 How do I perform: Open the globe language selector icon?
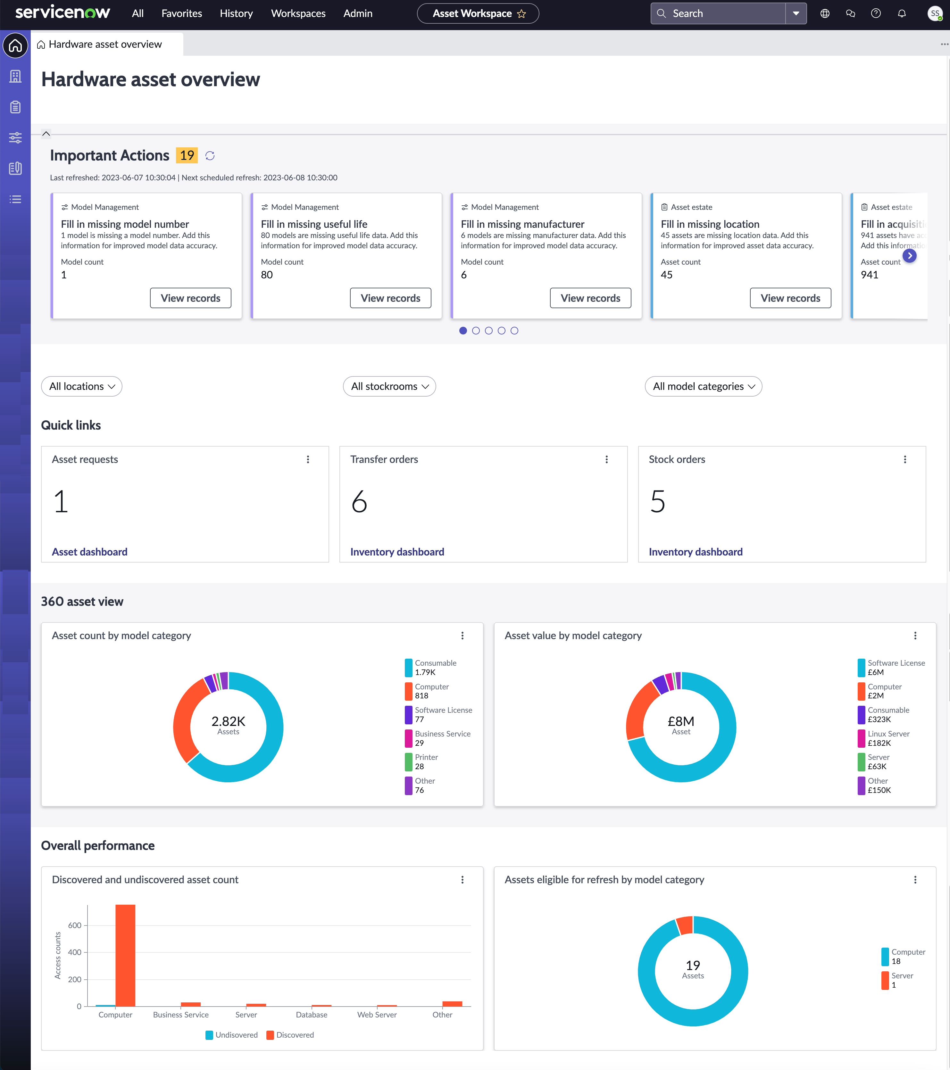click(x=825, y=13)
